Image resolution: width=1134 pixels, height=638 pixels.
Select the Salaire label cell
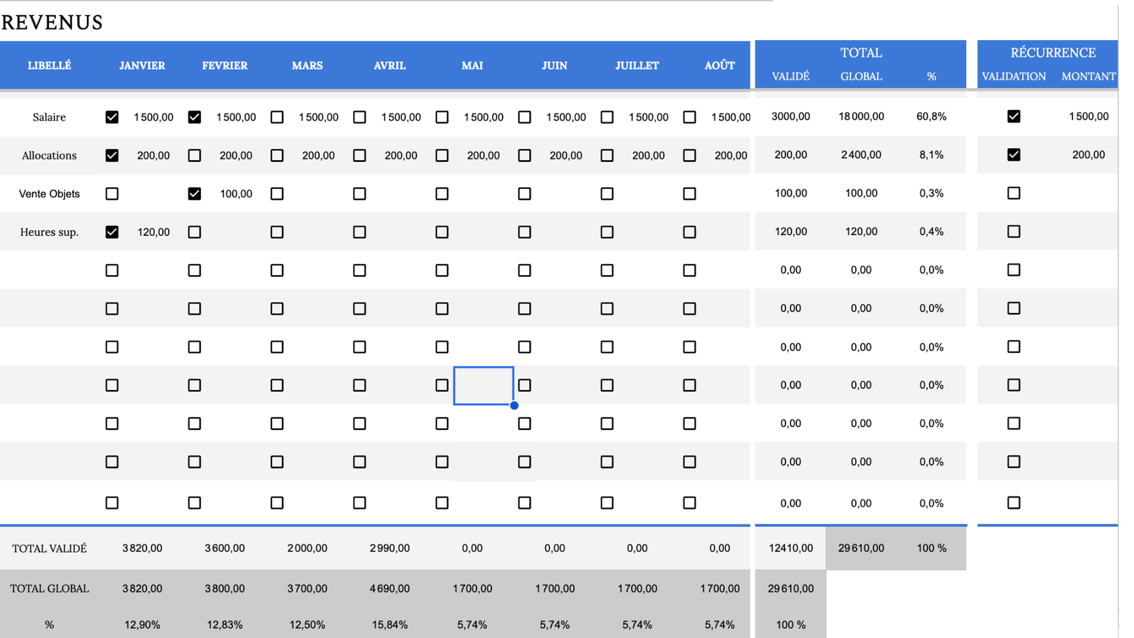coord(49,117)
